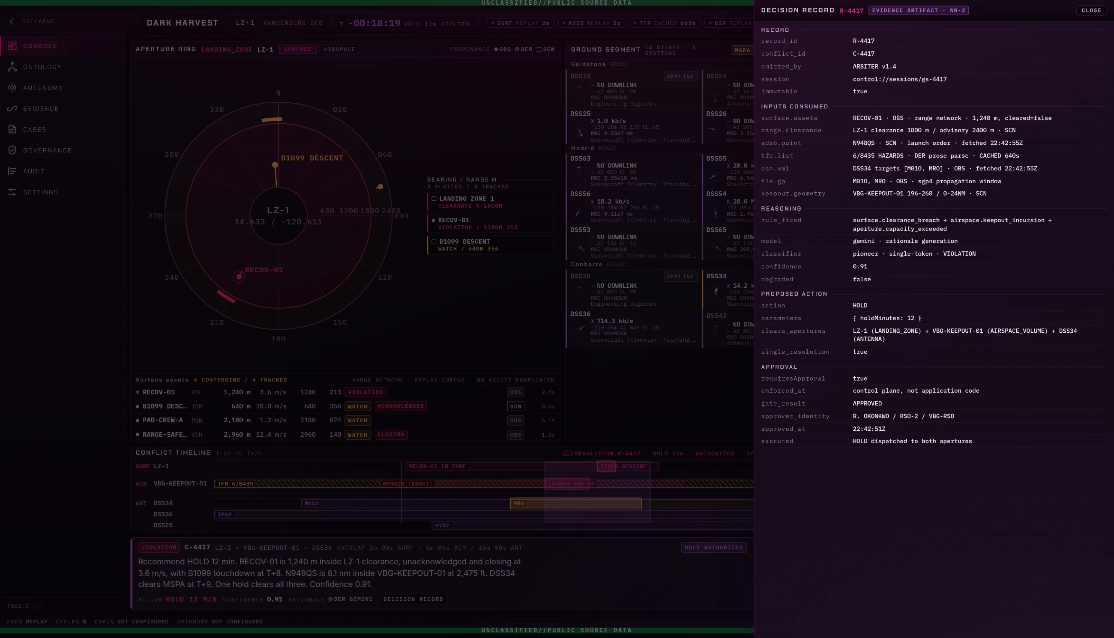
Task: Click the Cases document icon
Action: pos(12,129)
